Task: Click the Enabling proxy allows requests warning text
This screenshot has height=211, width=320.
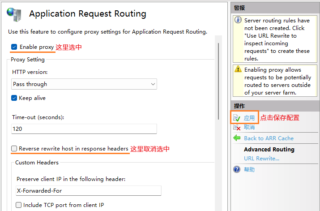Action: [x=277, y=81]
